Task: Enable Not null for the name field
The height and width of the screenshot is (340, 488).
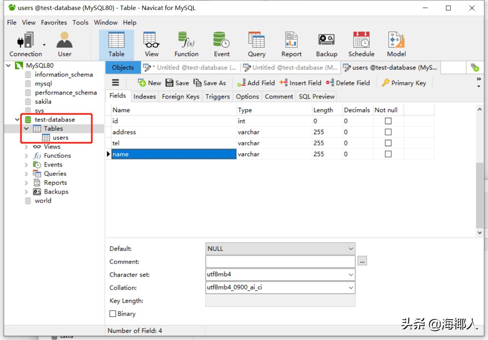Action: click(388, 154)
